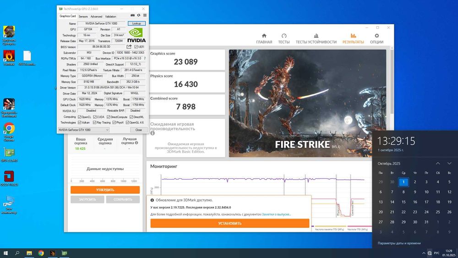The height and width of the screenshot is (258, 458).
Task: Open FurMark desktop shortcut
Action: [x=9, y=58]
